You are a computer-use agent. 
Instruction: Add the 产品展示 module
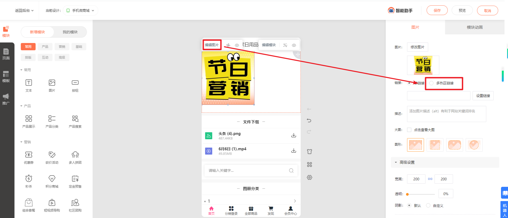tap(29, 121)
